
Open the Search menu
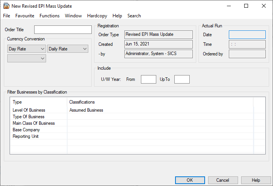(134, 16)
